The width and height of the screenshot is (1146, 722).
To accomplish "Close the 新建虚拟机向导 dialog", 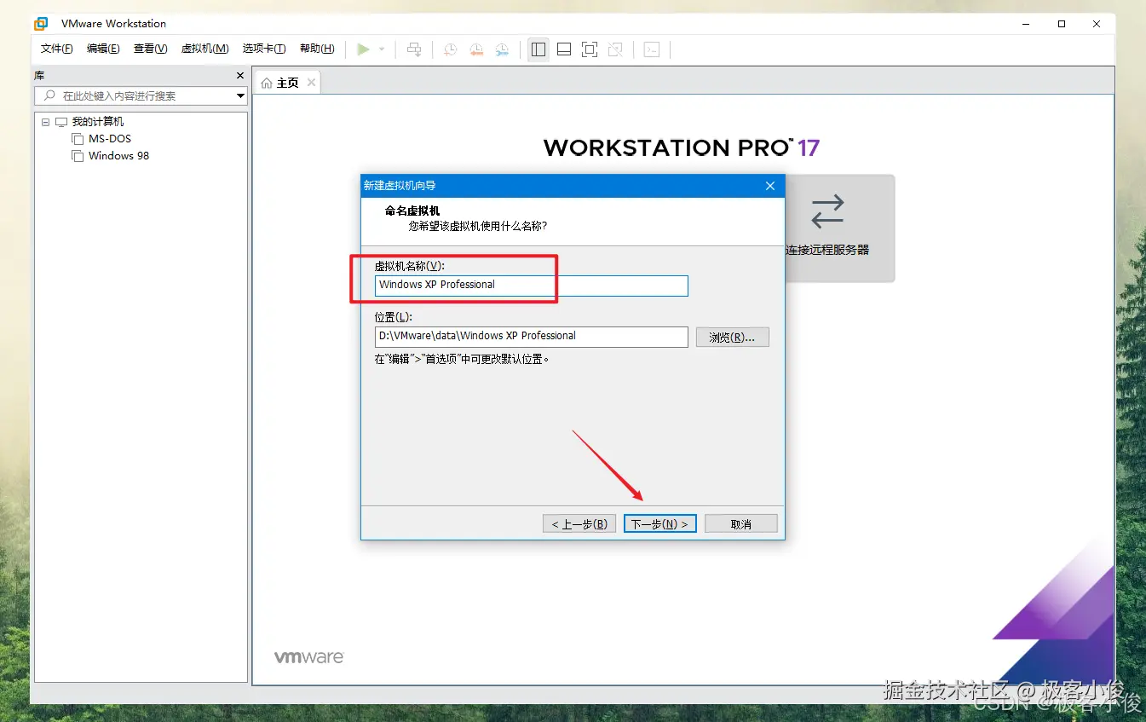I will (x=770, y=186).
